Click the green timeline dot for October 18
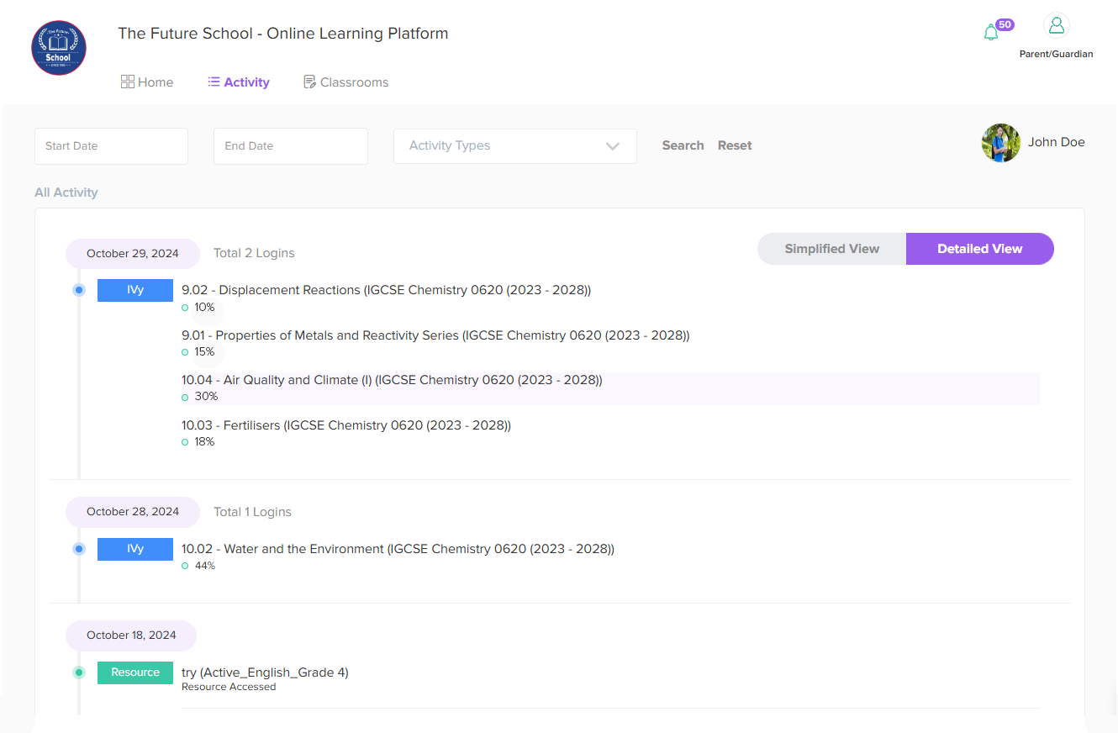This screenshot has height=733, width=1118. pyautogui.click(x=79, y=672)
